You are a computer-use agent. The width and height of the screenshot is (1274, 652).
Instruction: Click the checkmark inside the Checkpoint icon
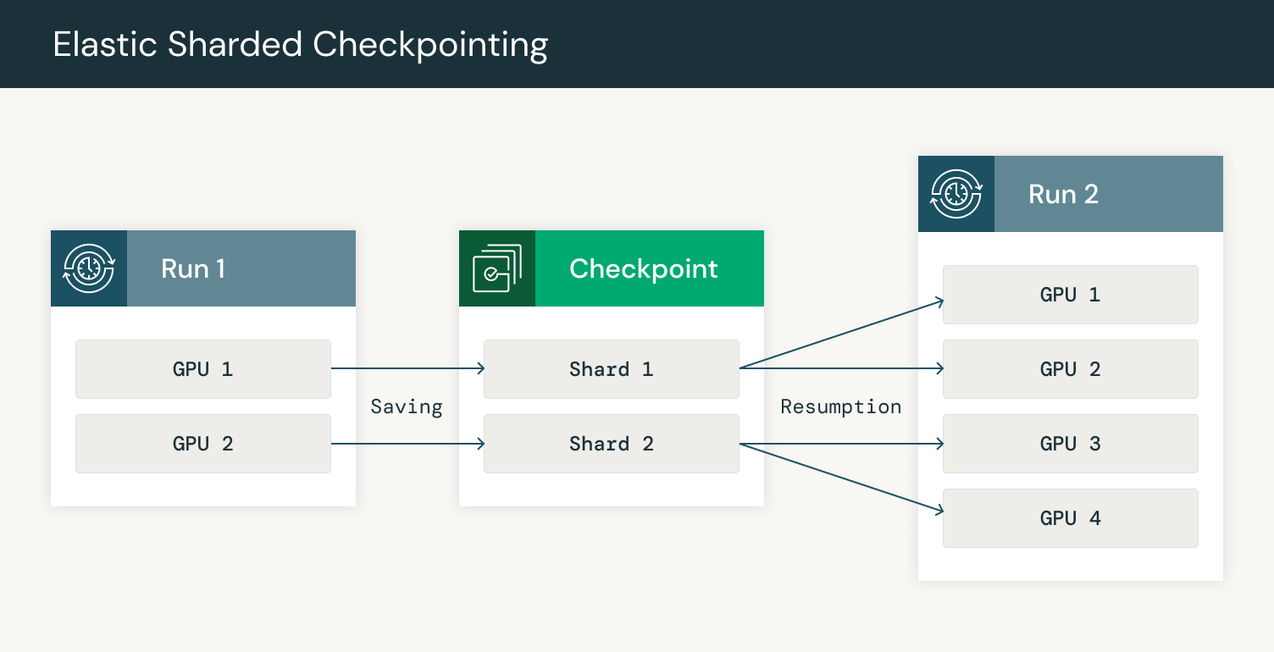(492, 273)
